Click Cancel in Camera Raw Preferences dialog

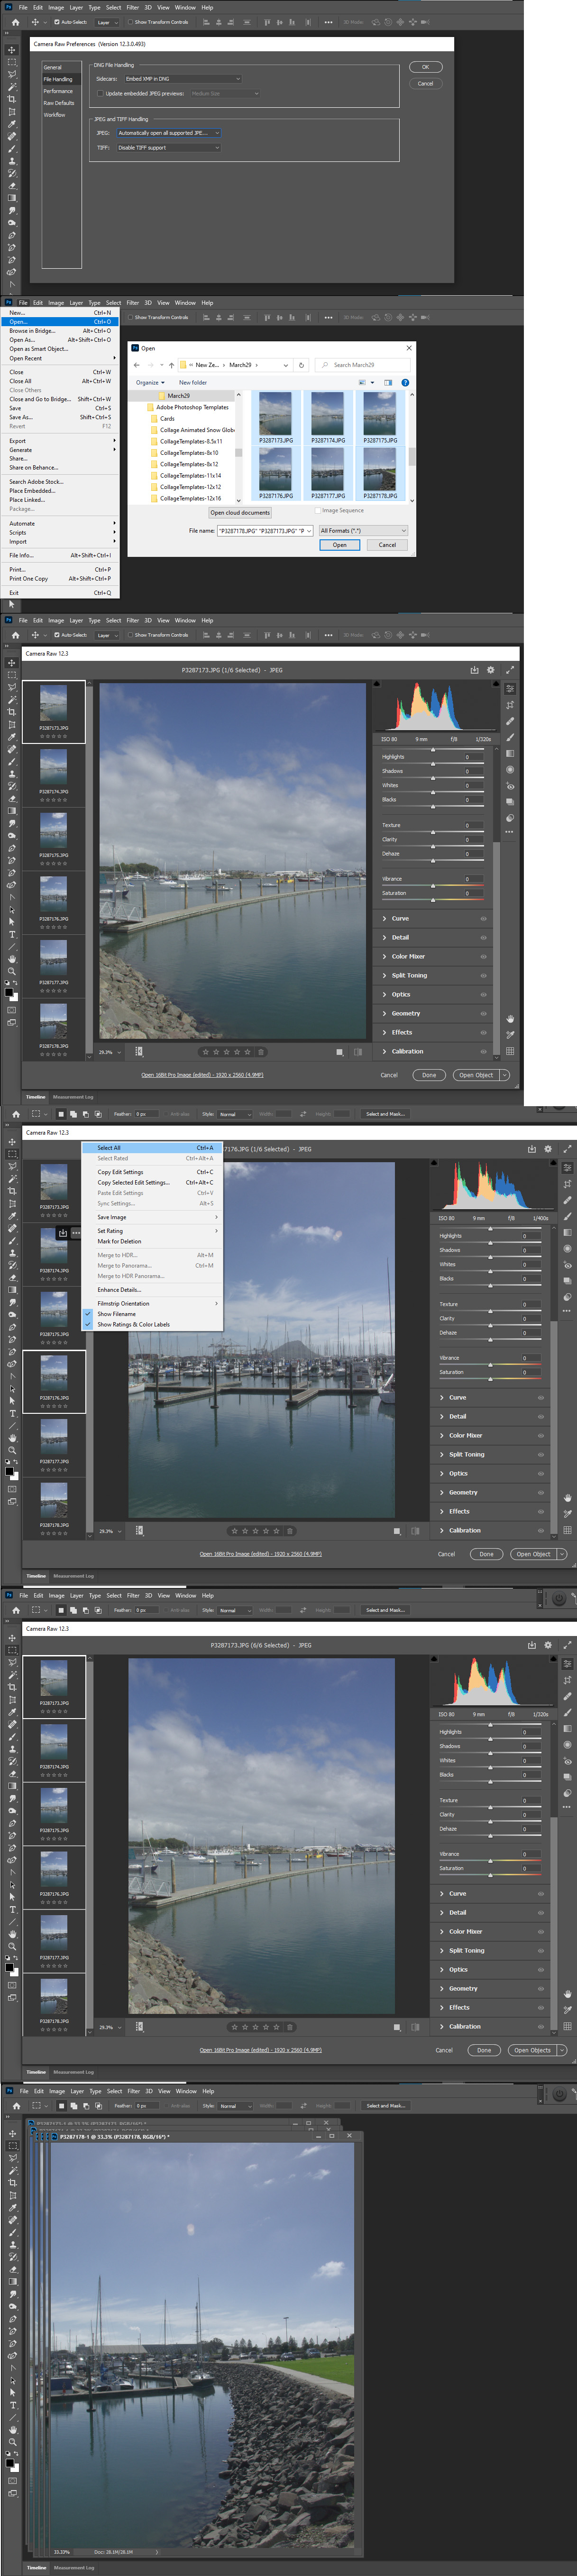[x=425, y=84]
